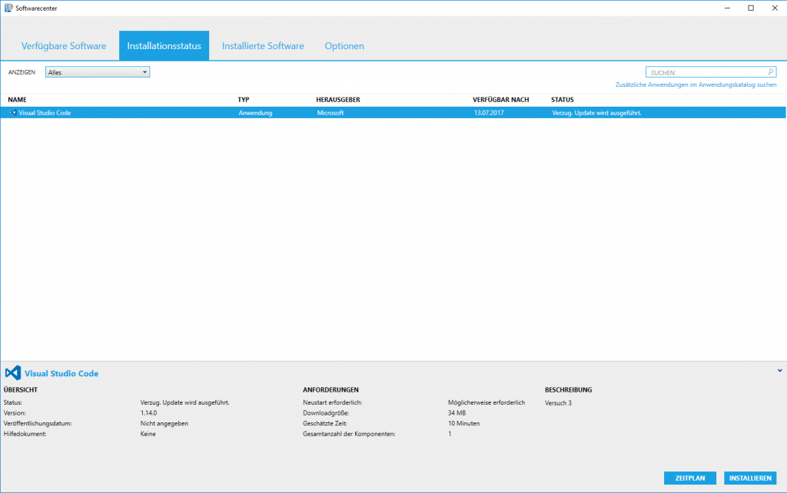Image resolution: width=787 pixels, height=493 pixels.
Task: Click 'Möglicherweise erforderlich' restart value
Action: click(x=486, y=402)
